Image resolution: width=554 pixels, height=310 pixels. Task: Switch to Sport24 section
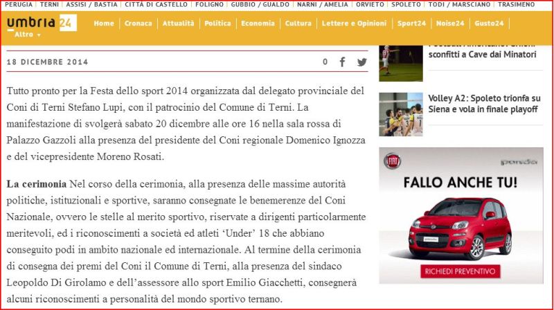click(411, 24)
